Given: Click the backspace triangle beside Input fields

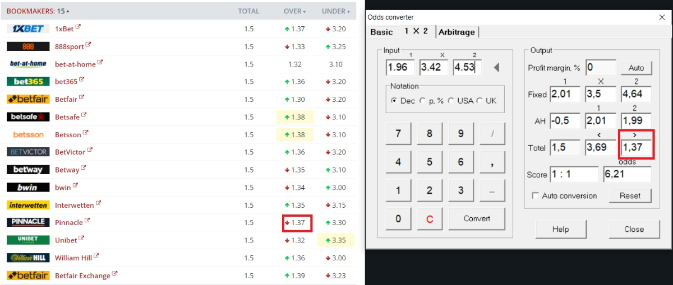Looking at the screenshot, I should 496,68.
